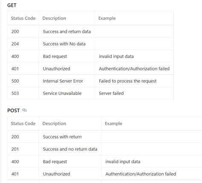Select the POST section heading
This screenshot has height=183, width=202.
click(14, 110)
